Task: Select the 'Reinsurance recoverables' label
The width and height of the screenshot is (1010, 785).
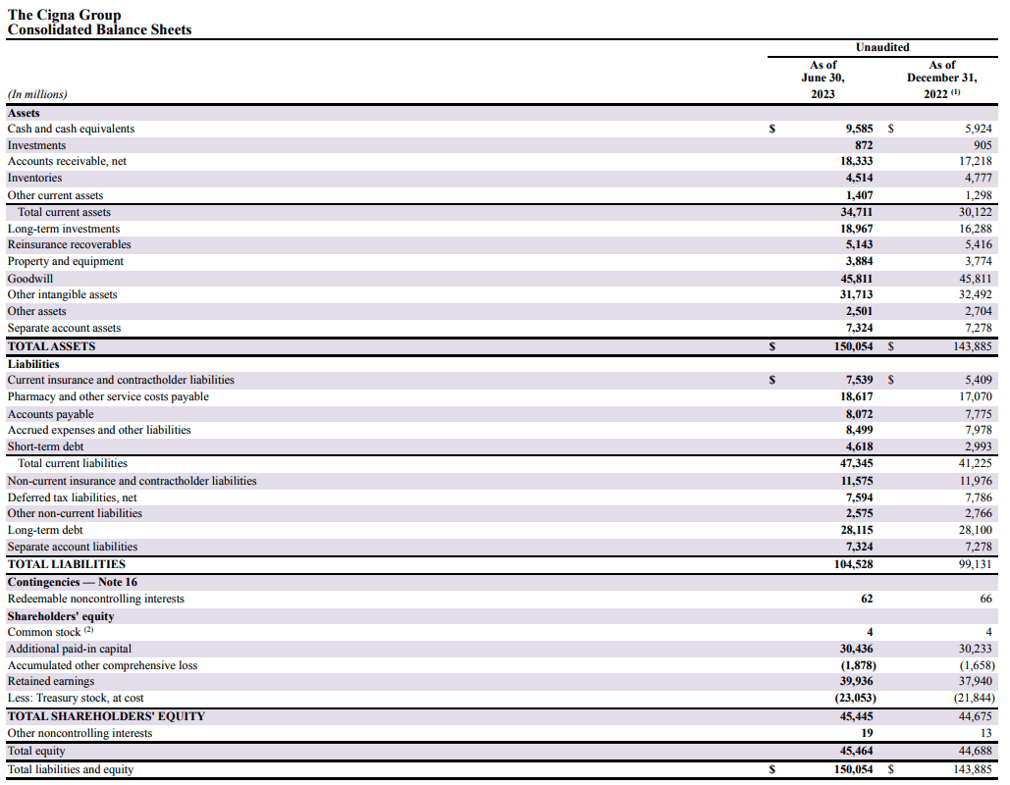Action: 69,244
